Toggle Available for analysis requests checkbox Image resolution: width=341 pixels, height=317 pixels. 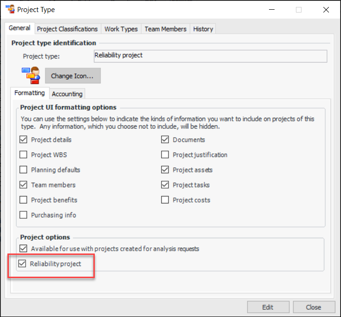24,248
